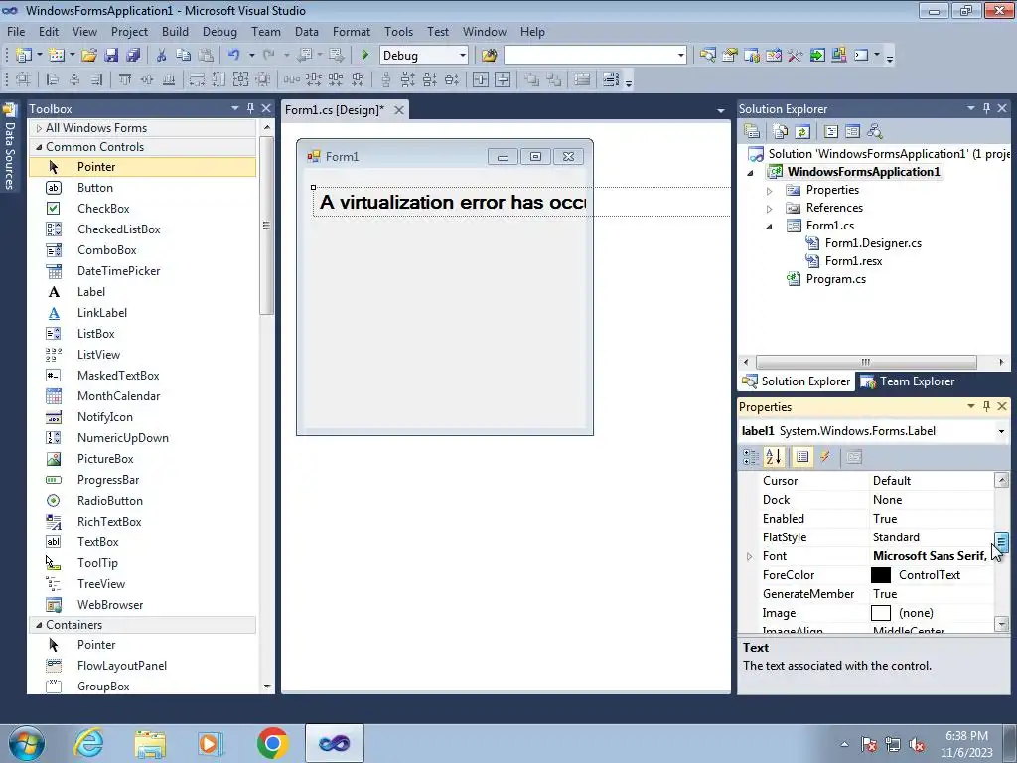Click the Center Horizontally layout icon
The height and width of the screenshot is (763, 1017).
480,79
